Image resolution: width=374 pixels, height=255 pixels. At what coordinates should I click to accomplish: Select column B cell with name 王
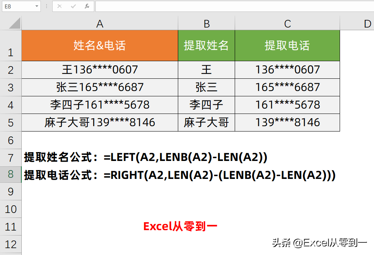tap(206, 70)
